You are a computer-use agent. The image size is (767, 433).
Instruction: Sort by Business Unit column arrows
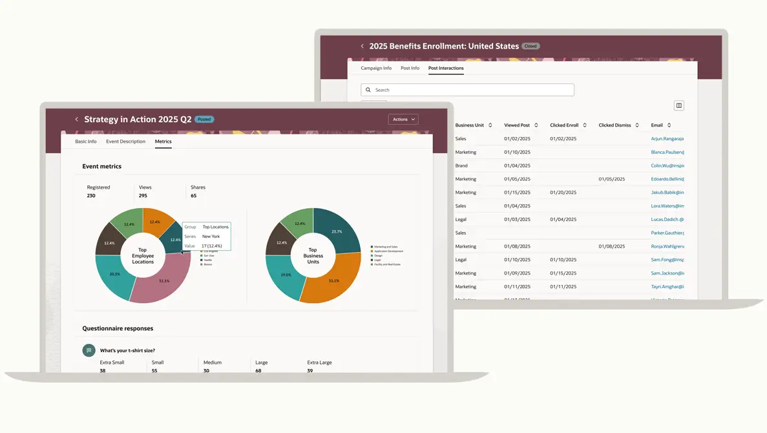(x=490, y=125)
